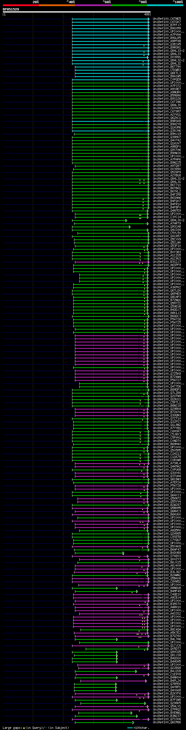Click the UniRef100_Q6ZKC1 label
Image resolution: width=186 pixels, height=730 pixels.
(x=167, y=118)
